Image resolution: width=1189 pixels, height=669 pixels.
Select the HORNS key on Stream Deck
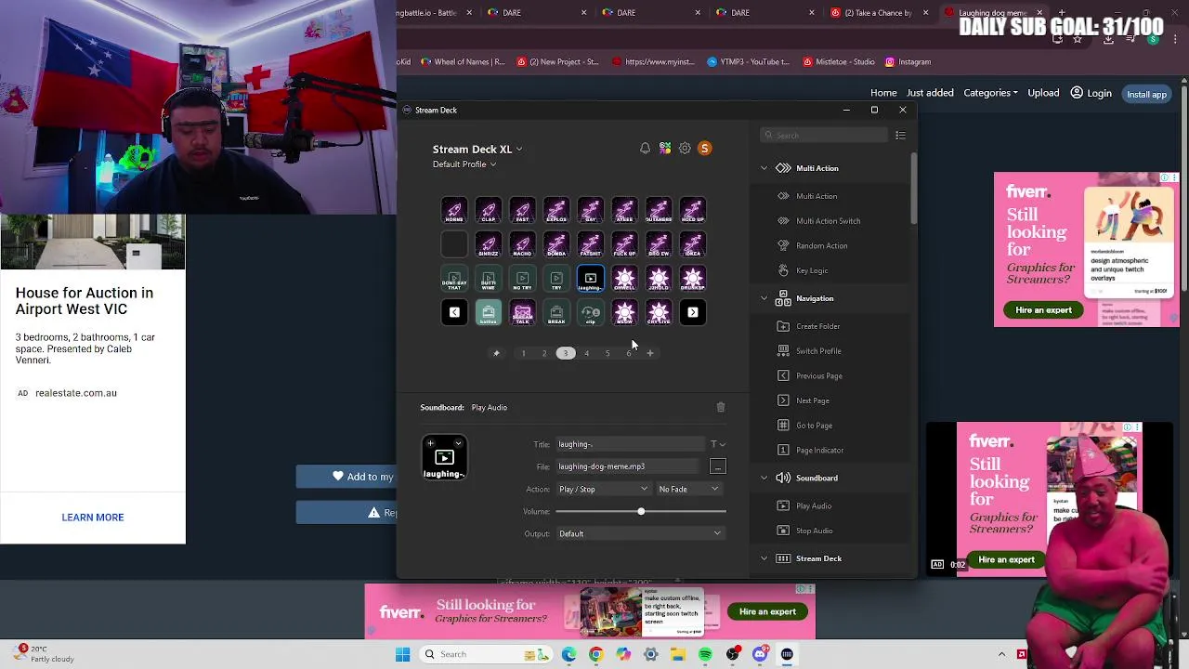[454, 210]
